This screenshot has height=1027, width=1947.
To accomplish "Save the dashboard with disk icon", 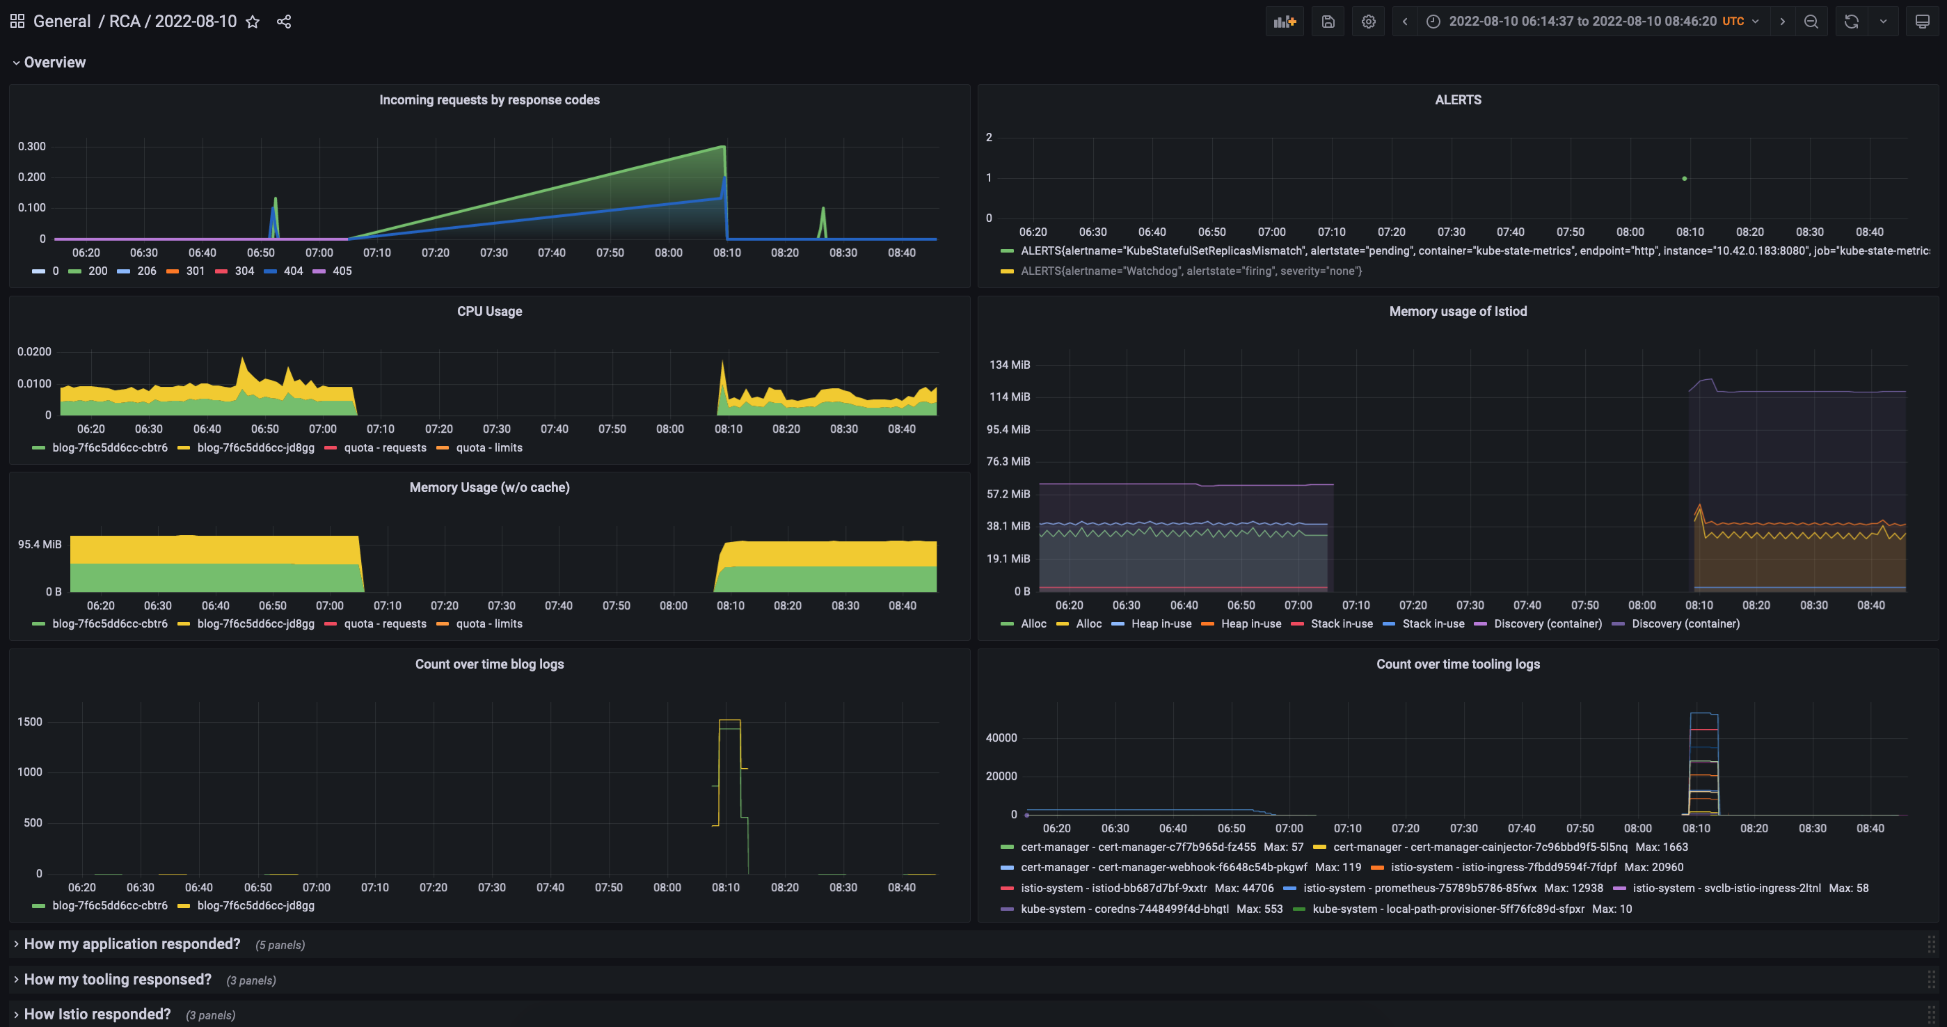I will pos(1328,21).
